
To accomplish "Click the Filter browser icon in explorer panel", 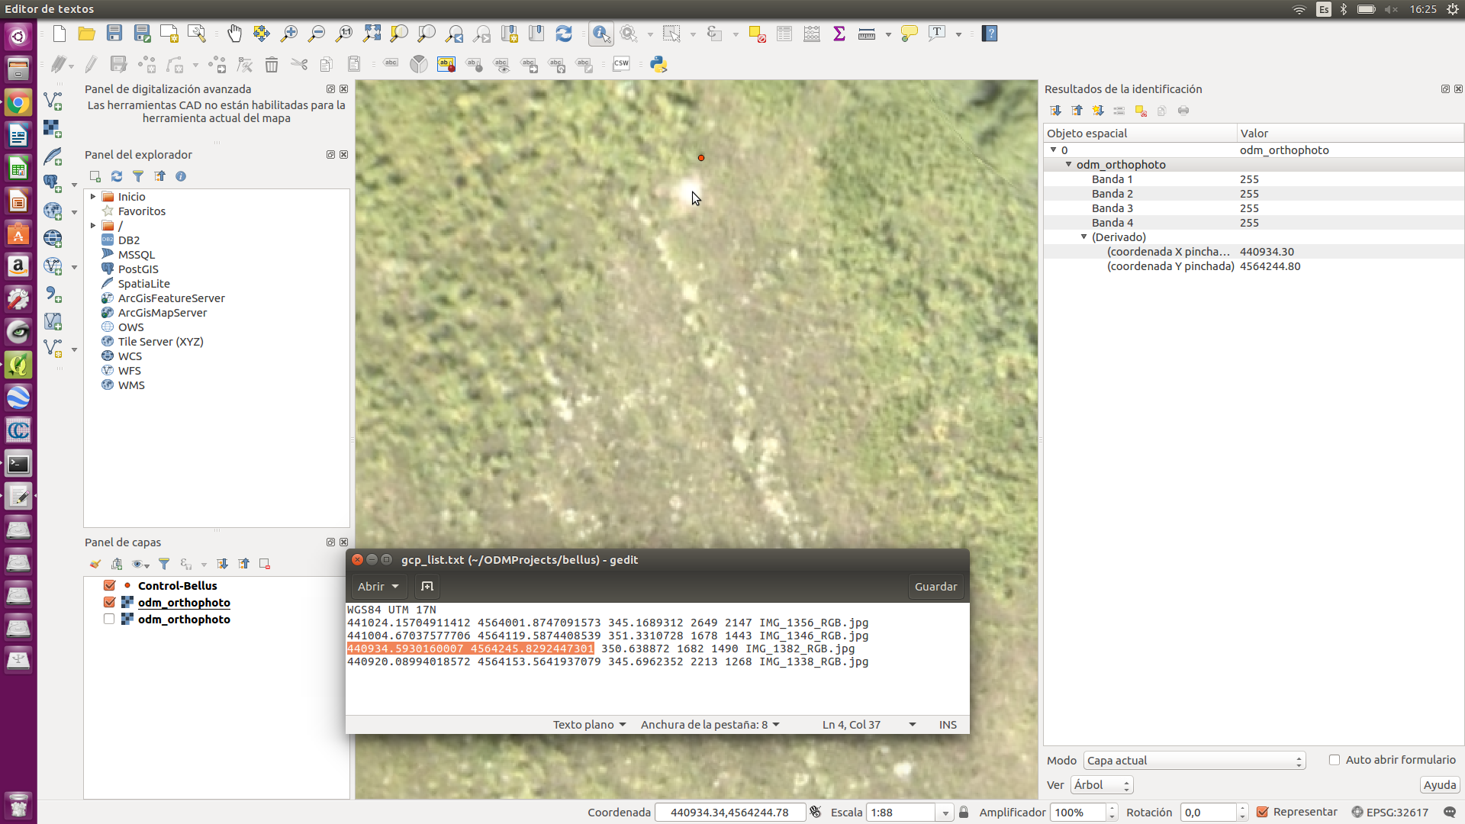I will coord(138,176).
